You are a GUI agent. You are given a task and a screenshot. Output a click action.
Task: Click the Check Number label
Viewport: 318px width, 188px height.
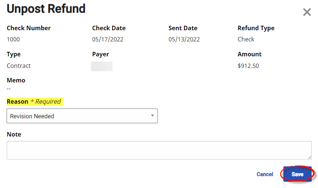click(29, 28)
